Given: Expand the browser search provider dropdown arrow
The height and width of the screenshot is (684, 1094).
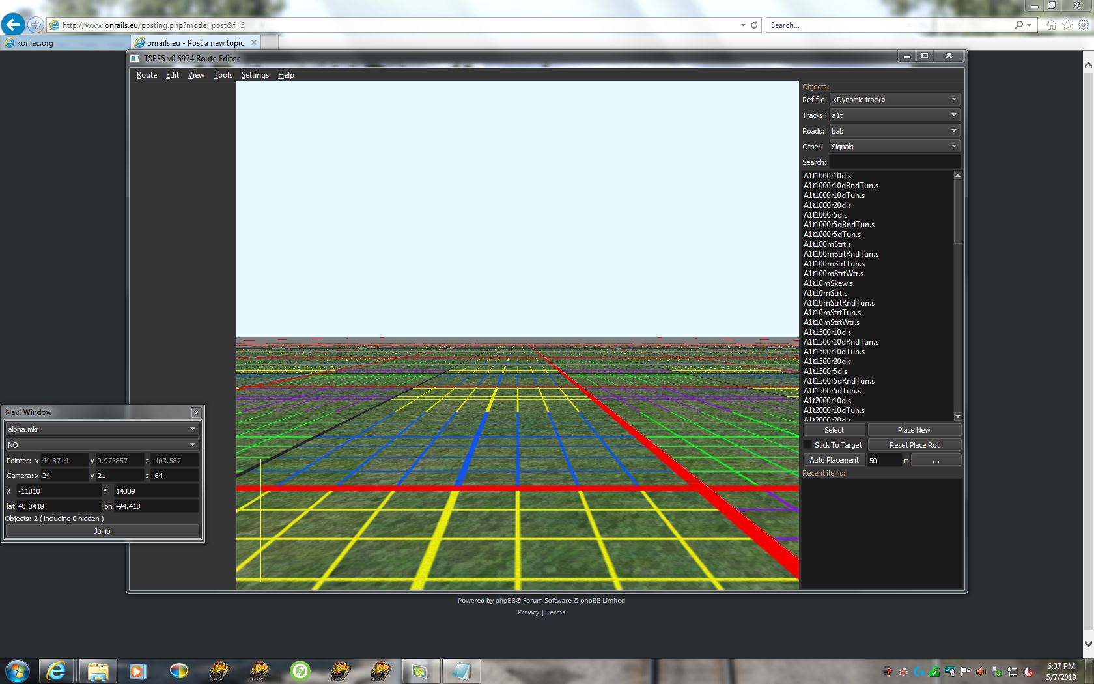Looking at the screenshot, I should coord(1029,25).
